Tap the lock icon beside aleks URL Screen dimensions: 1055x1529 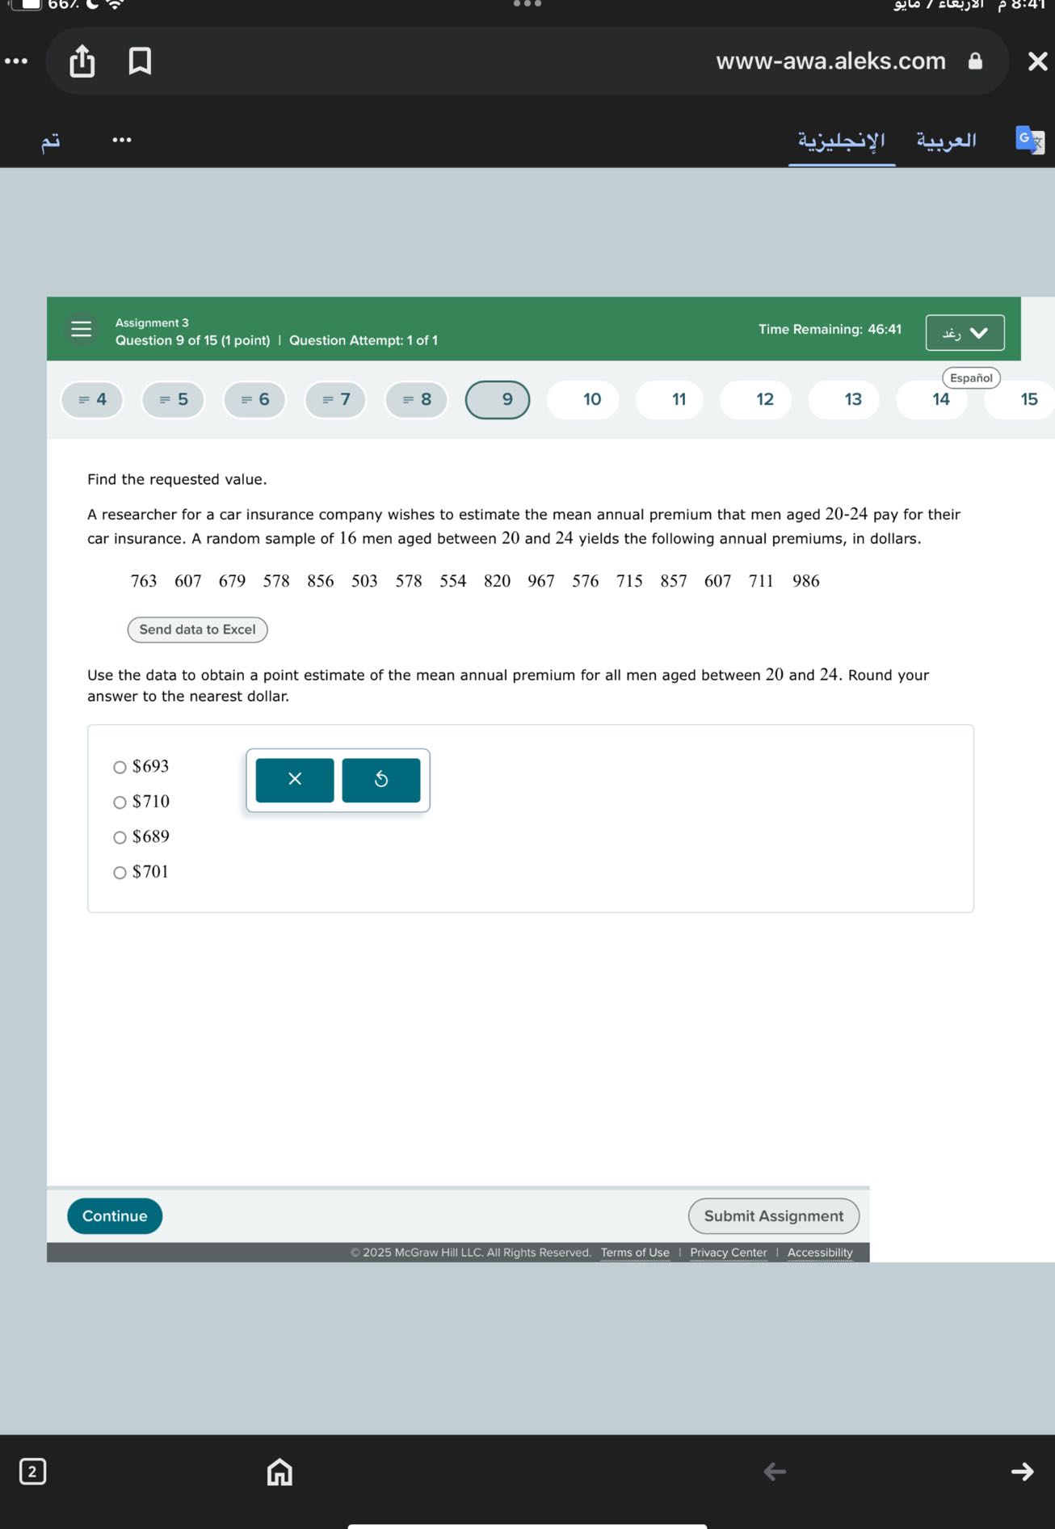(x=975, y=61)
